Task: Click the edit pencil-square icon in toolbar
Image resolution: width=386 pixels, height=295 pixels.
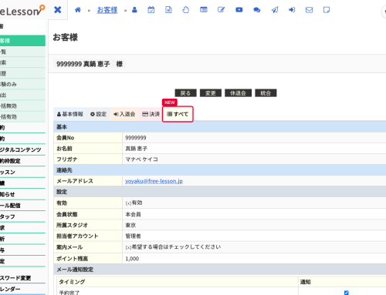Action: point(221,10)
